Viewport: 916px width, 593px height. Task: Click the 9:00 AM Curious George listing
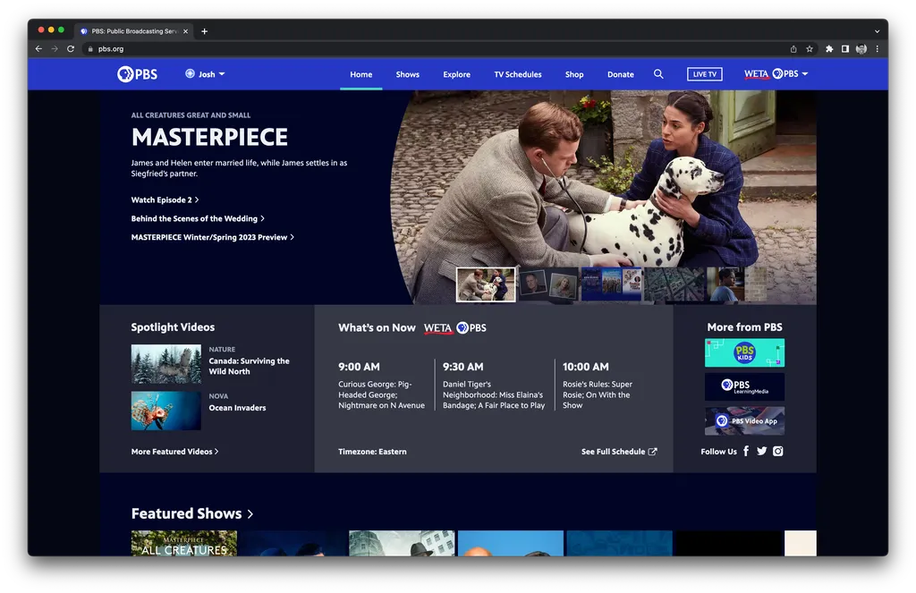tap(381, 385)
